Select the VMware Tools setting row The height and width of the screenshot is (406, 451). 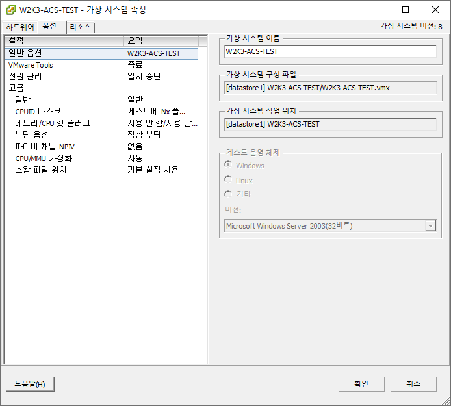pos(101,65)
